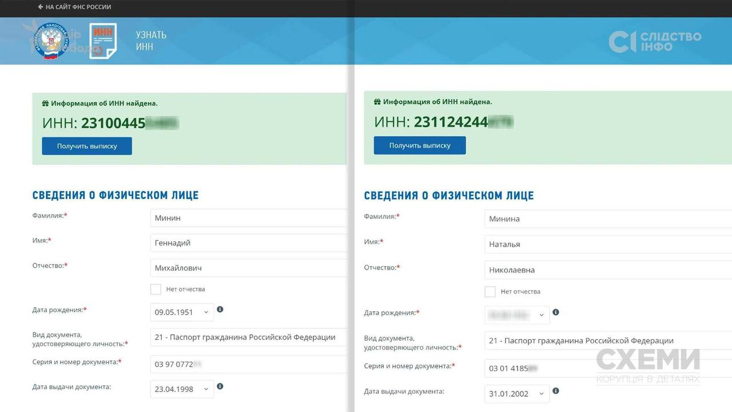The height and width of the screenshot is (412, 732).
Task: Click info icon beside left issue date
Action: (x=220, y=387)
